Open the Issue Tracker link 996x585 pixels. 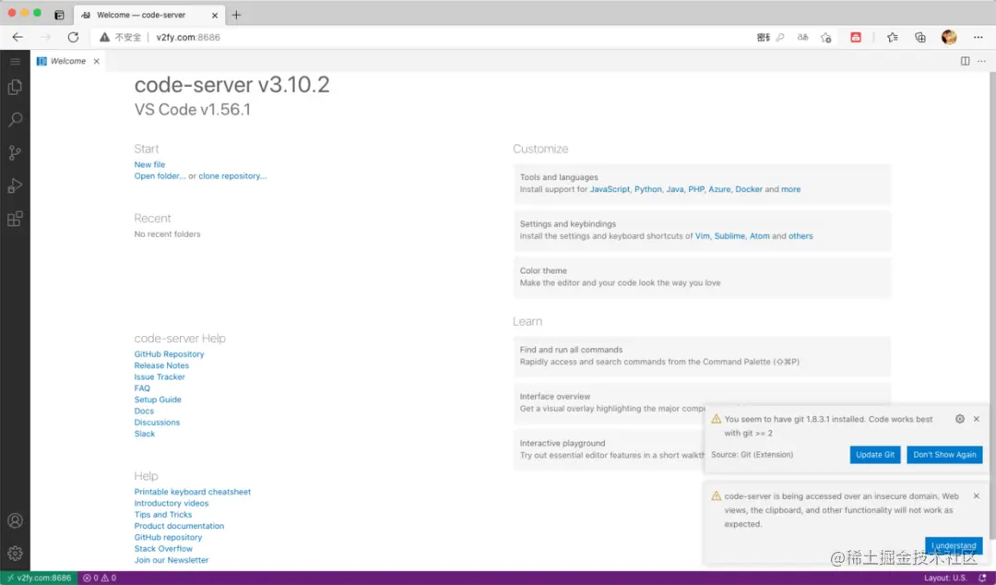tap(160, 377)
